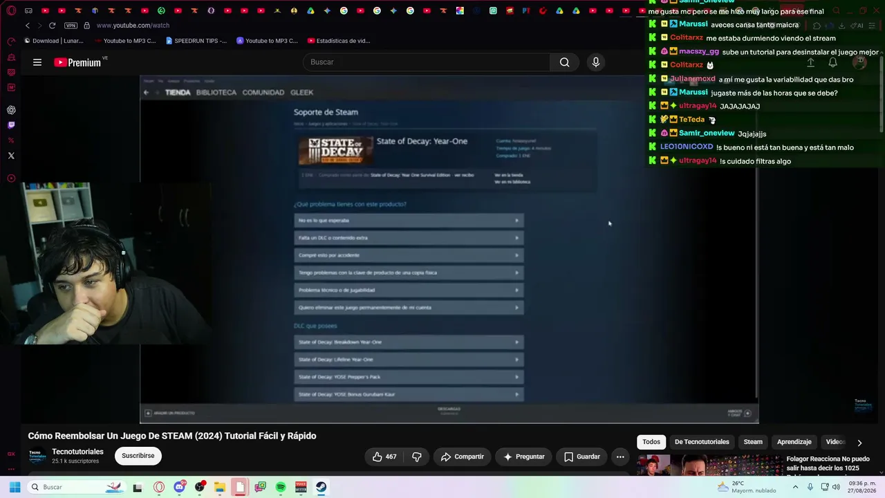Open the taskbar weather widget
Viewport: 885px width, 498px height.
point(747,487)
